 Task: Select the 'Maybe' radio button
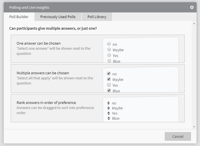pos(109,50)
